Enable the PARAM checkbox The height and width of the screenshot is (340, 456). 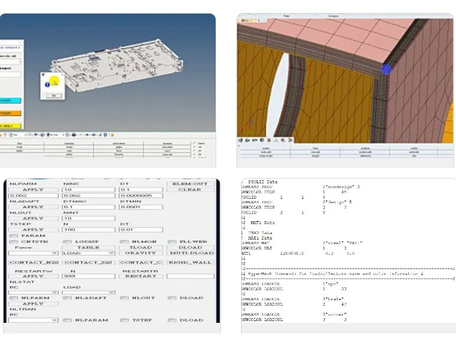pos(14,235)
